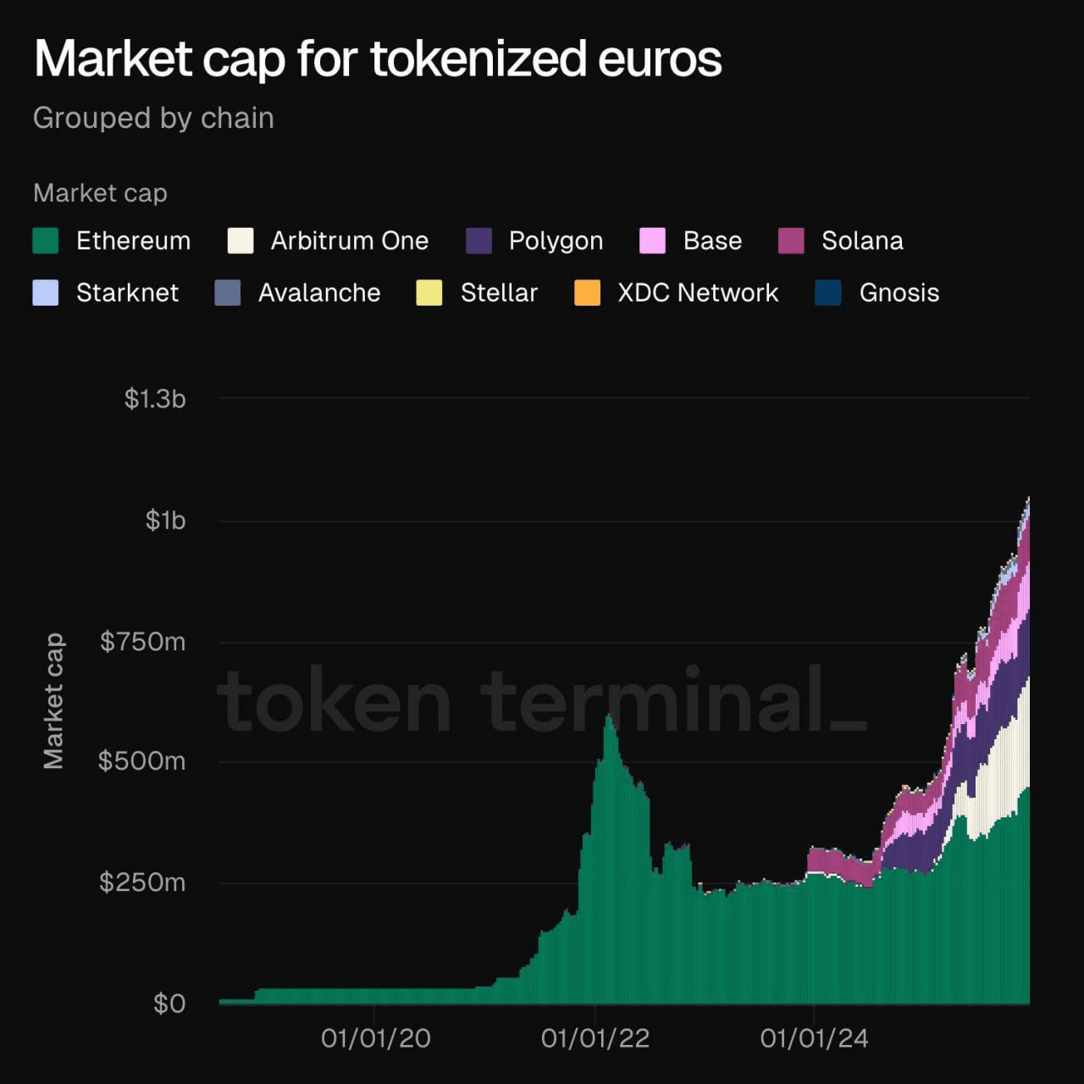
Task: Click the Base pink legend swatch
Action: [x=653, y=241]
